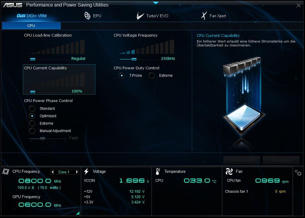305x218 pixels.
Task: Click the Voltage lightning bolt icon
Action: tap(86, 171)
